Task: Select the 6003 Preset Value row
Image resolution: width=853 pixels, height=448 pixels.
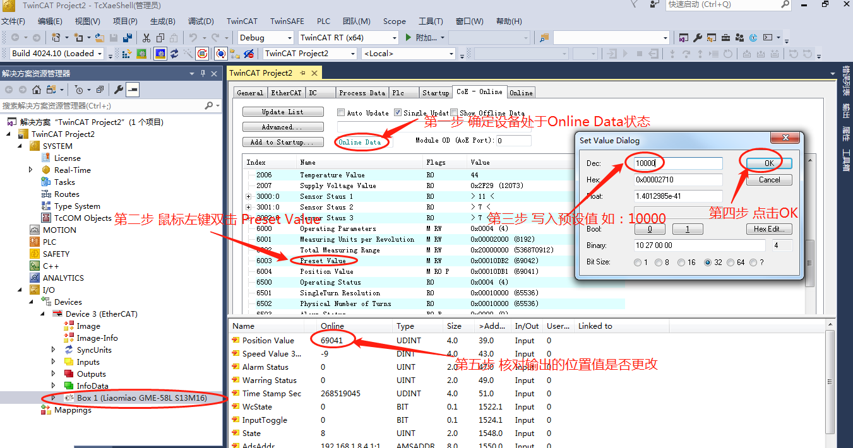Action: coord(434,261)
